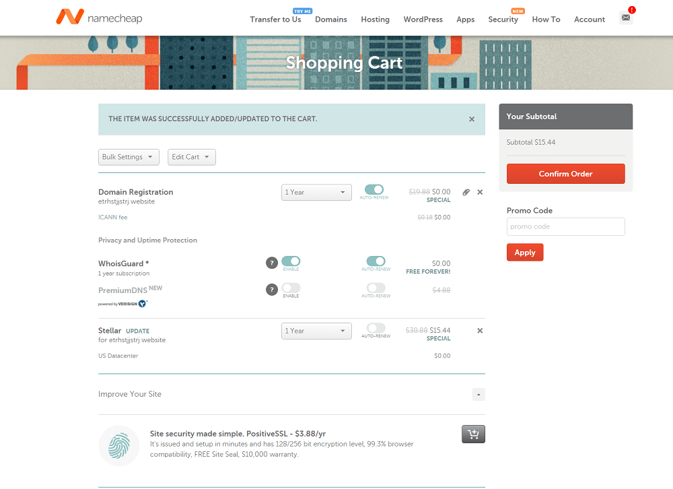Click the etrhstjjstrj.website domain name
This screenshot has width=673, height=489.
[127, 201]
